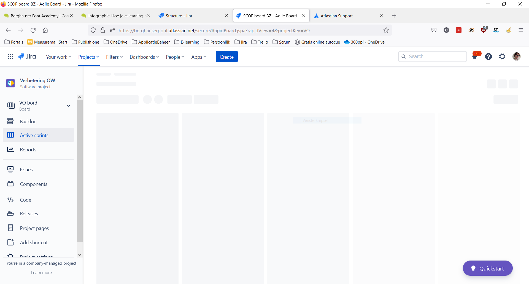This screenshot has width=529, height=284.
Task: Click the Issues sidebar icon
Action: coord(10,169)
